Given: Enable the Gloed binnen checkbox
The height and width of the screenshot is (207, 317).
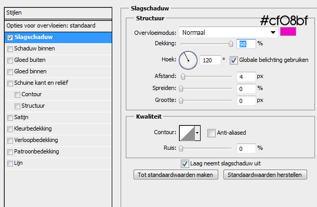Looking at the screenshot, I should [10, 72].
